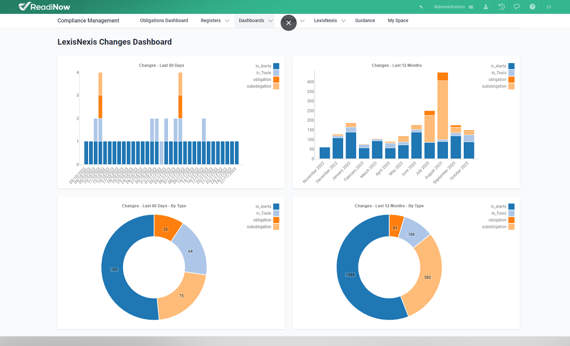The image size is (570, 346).
Task: Expand the Dashboards dropdown chevron
Action: point(270,21)
